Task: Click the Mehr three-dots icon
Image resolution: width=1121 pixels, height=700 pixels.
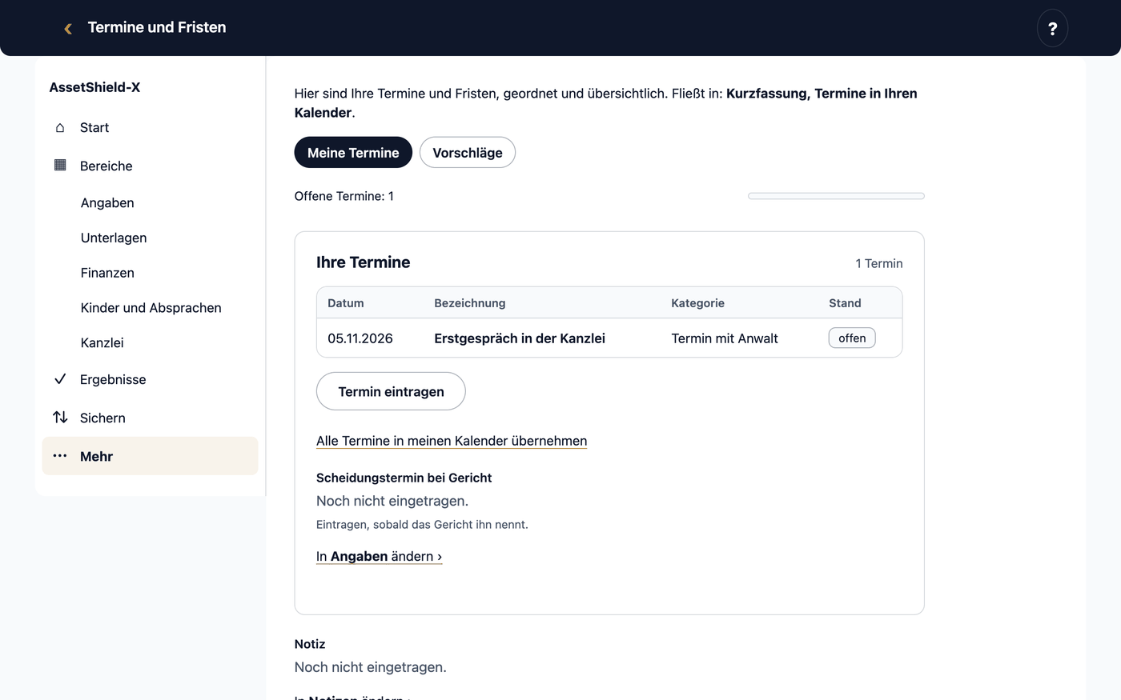Action: [x=60, y=456]
